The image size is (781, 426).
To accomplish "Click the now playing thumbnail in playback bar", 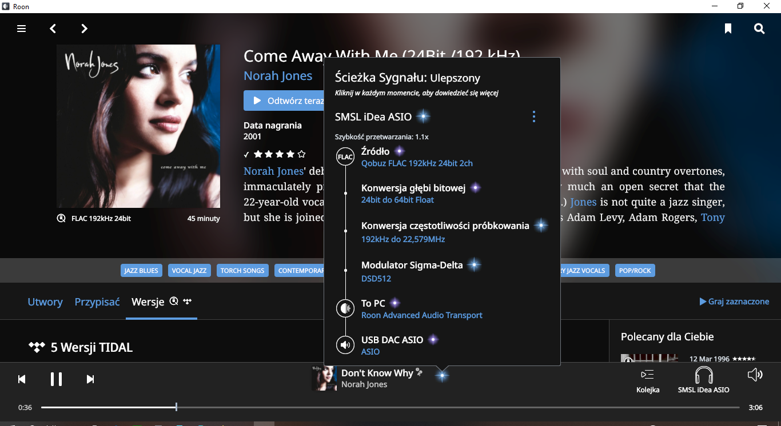I will pos(324,378).
